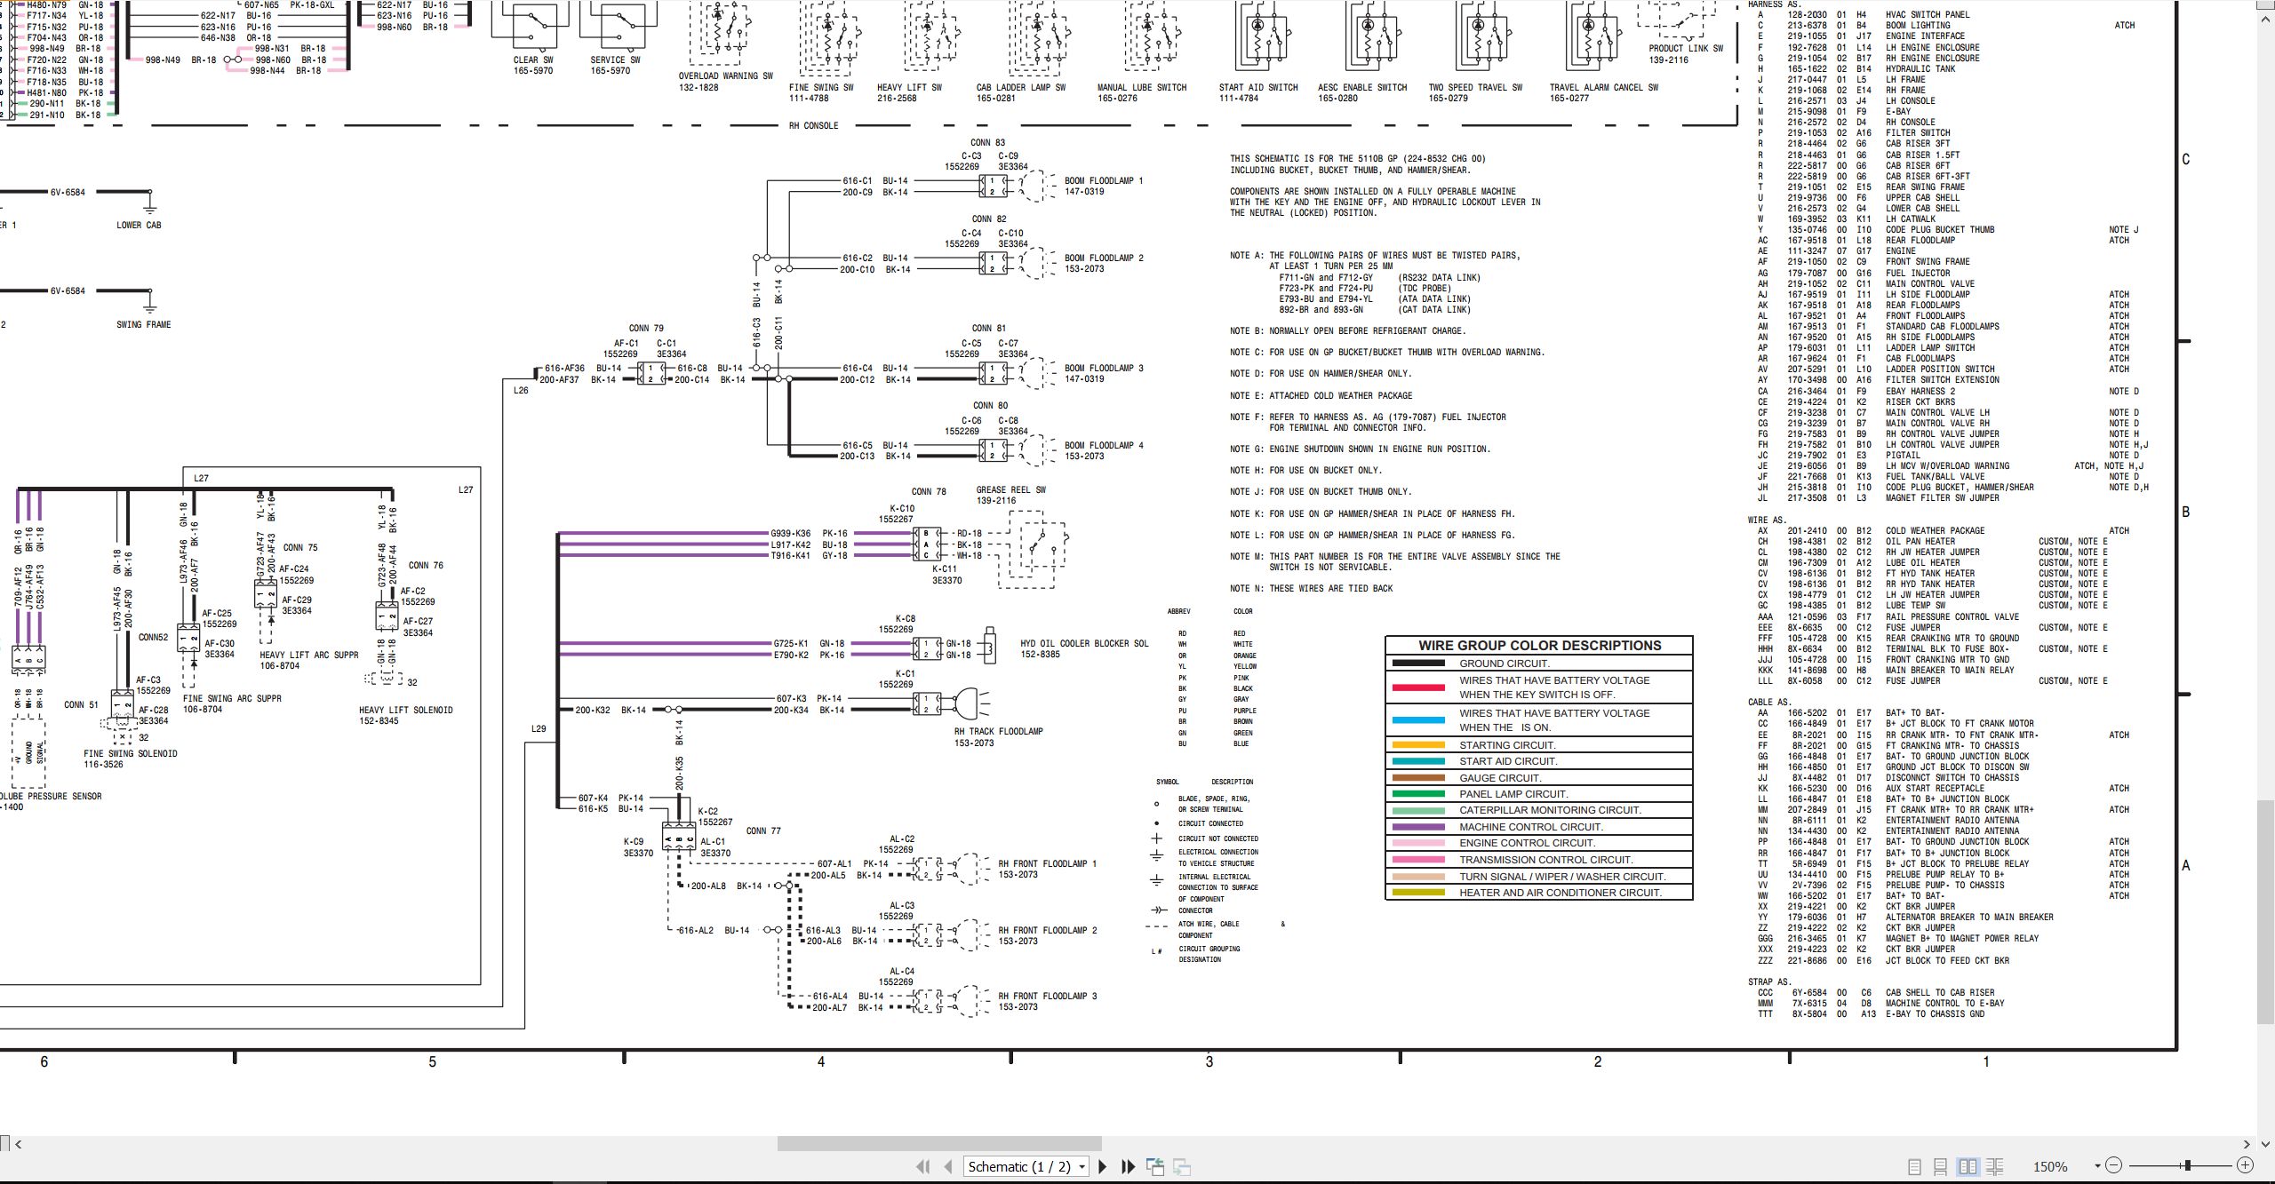2275x1184 pixels.
Task: Click the horizontal scrollbar right arrow
Action: (x=2246, y=1144)
